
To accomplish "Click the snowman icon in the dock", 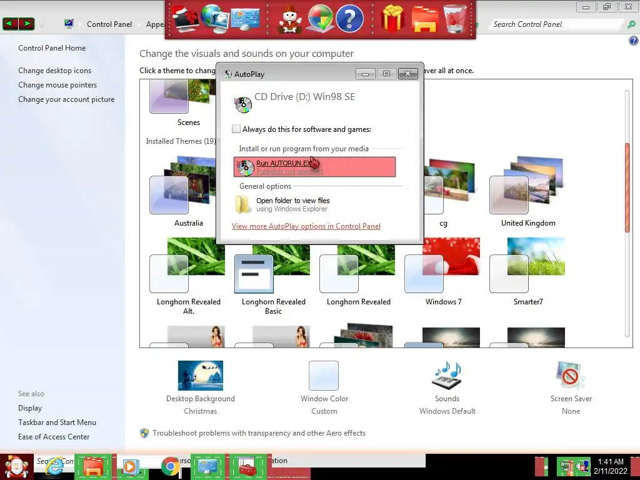I will 290,18.
